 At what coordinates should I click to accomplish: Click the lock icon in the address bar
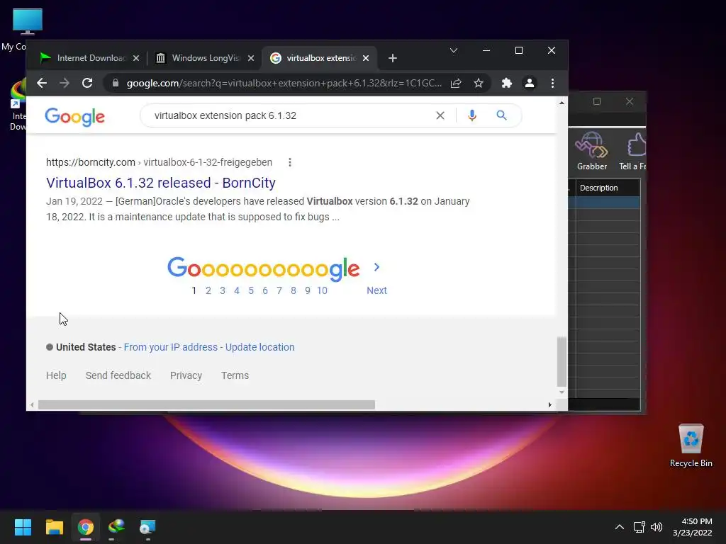(116, 84)
